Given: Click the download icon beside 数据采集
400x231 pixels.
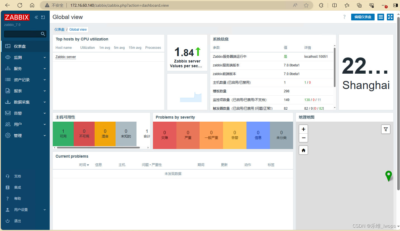Looking at the screenshot, I should pyautogui.click(x=8, y=102).
